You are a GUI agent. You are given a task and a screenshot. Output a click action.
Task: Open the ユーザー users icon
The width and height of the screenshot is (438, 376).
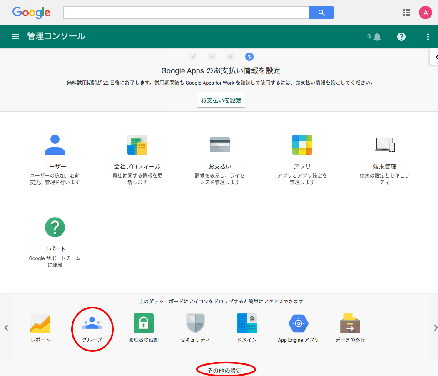pos(55,145)
